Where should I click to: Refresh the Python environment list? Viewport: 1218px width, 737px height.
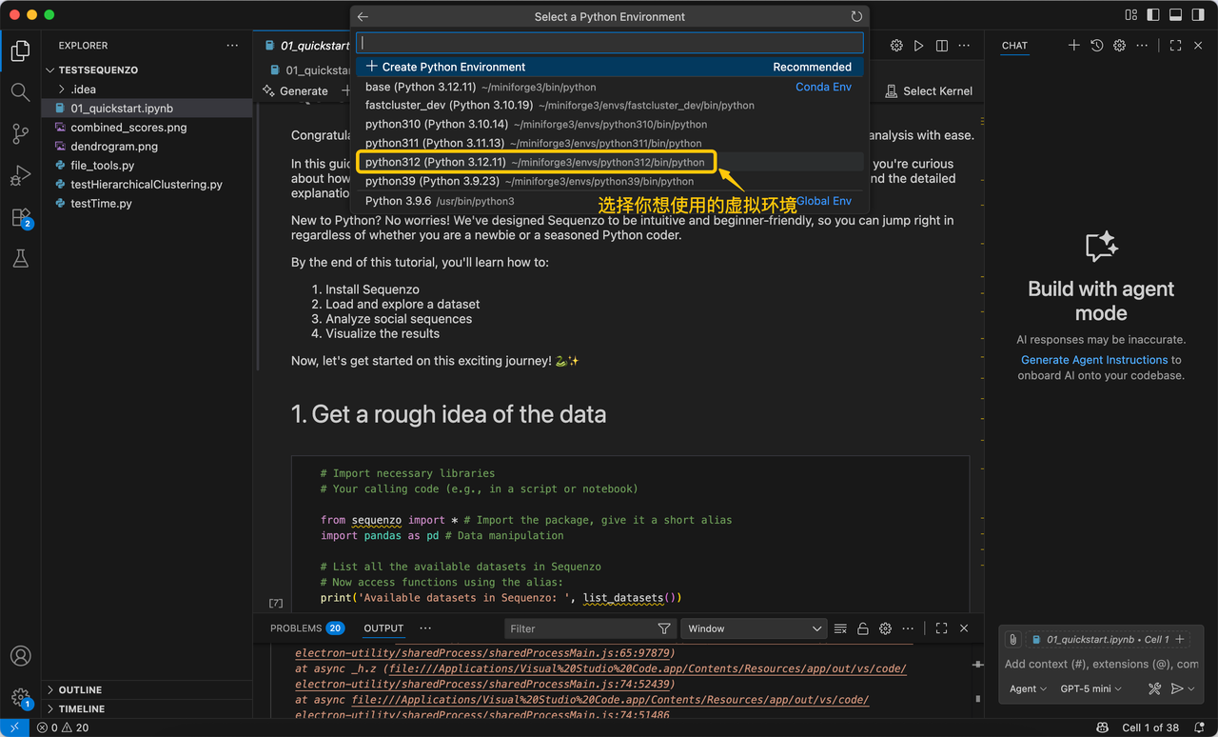(856, 17)
